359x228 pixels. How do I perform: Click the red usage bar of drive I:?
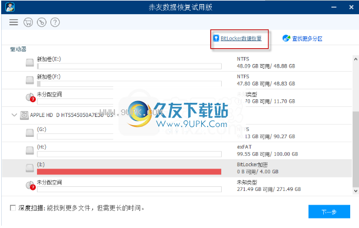coord(129,172)
